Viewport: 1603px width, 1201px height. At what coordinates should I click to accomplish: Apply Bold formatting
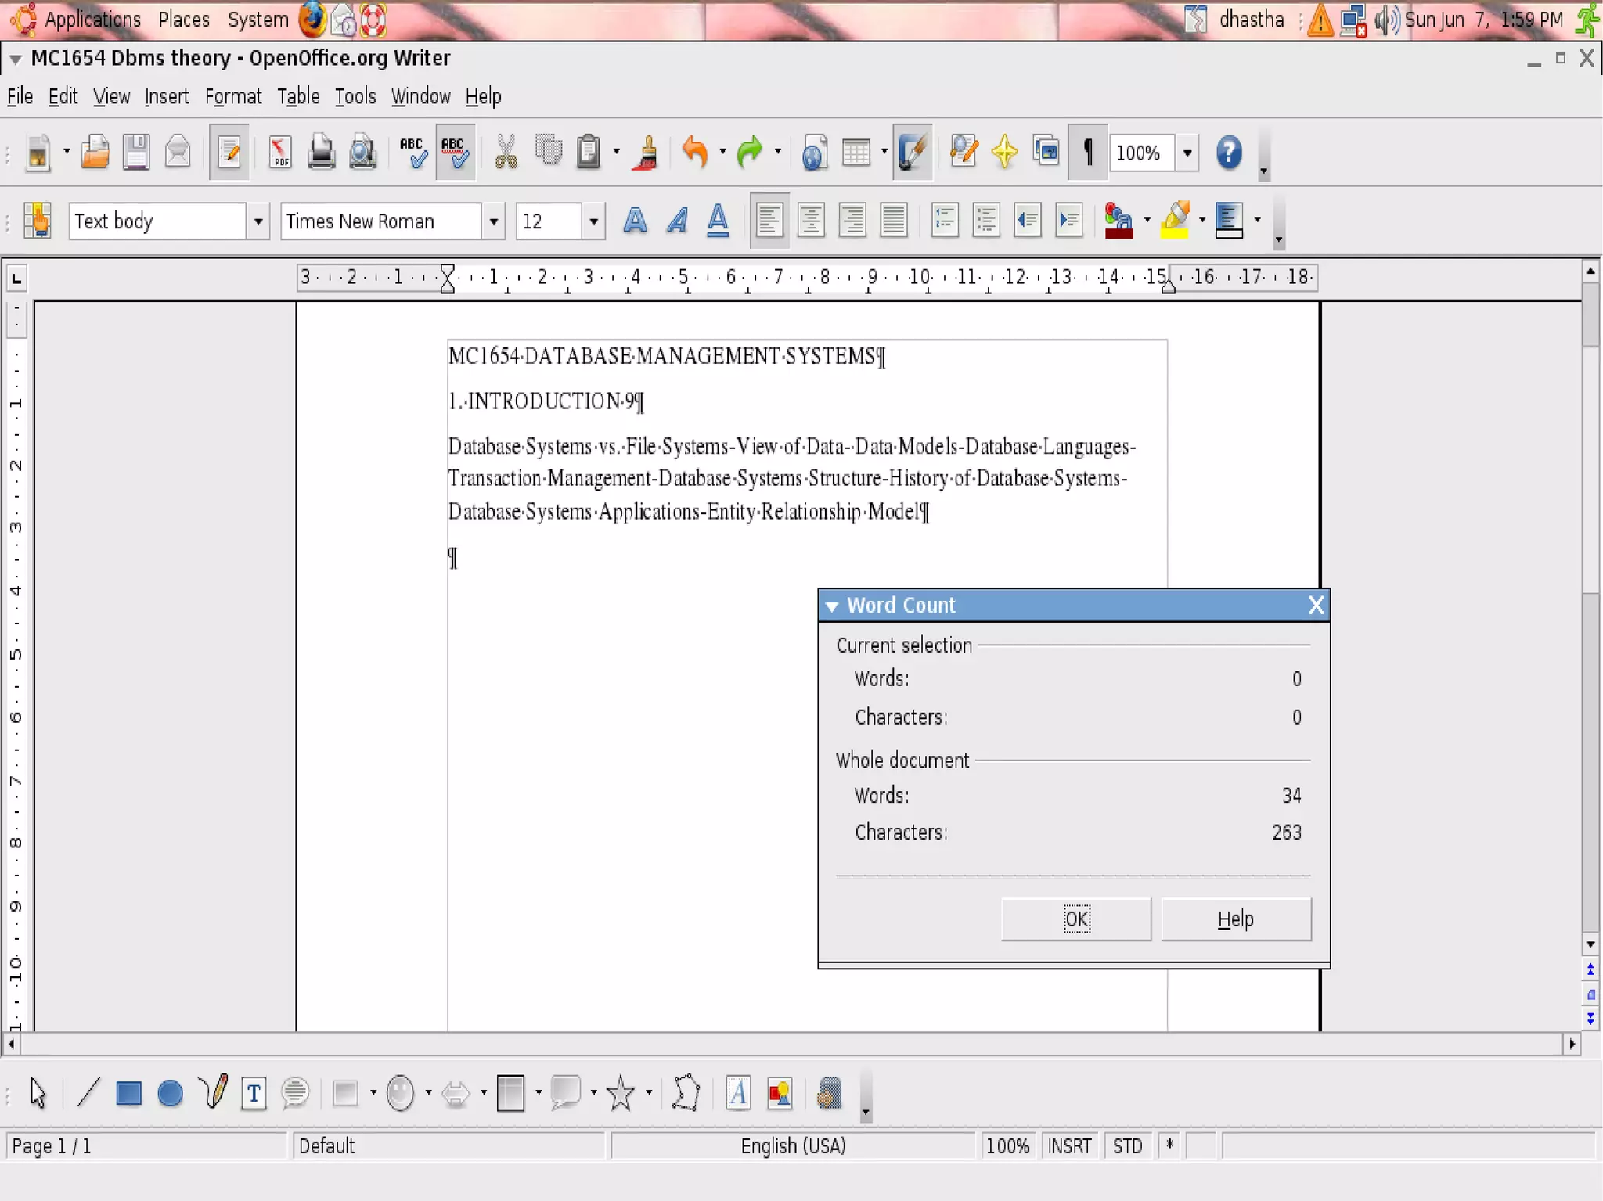click(x=635, y=221)
